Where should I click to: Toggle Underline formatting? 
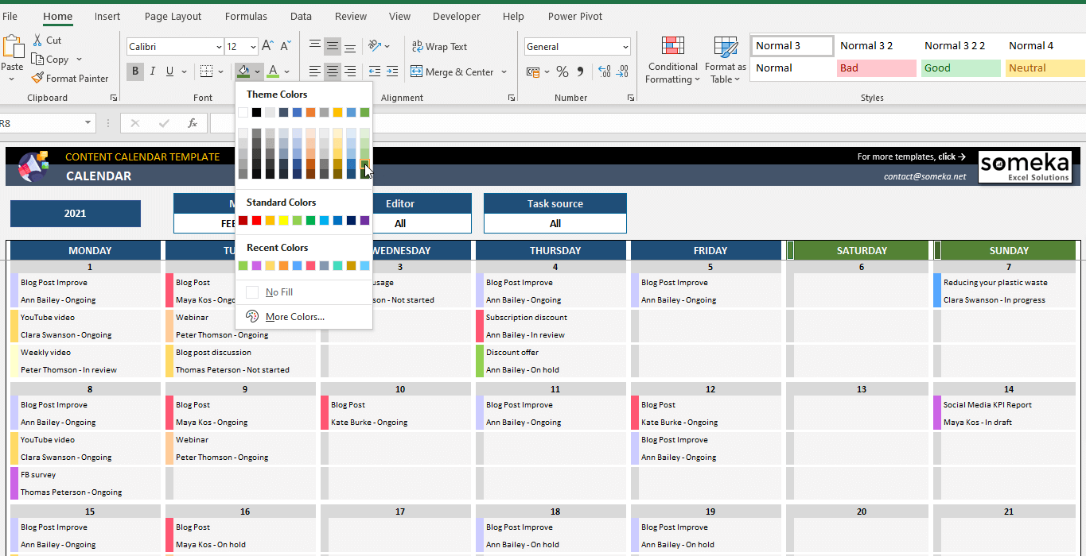(170, 71)
